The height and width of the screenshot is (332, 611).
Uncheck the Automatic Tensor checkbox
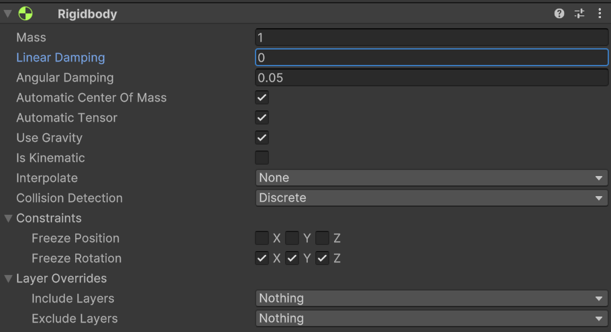pos(262,118)
